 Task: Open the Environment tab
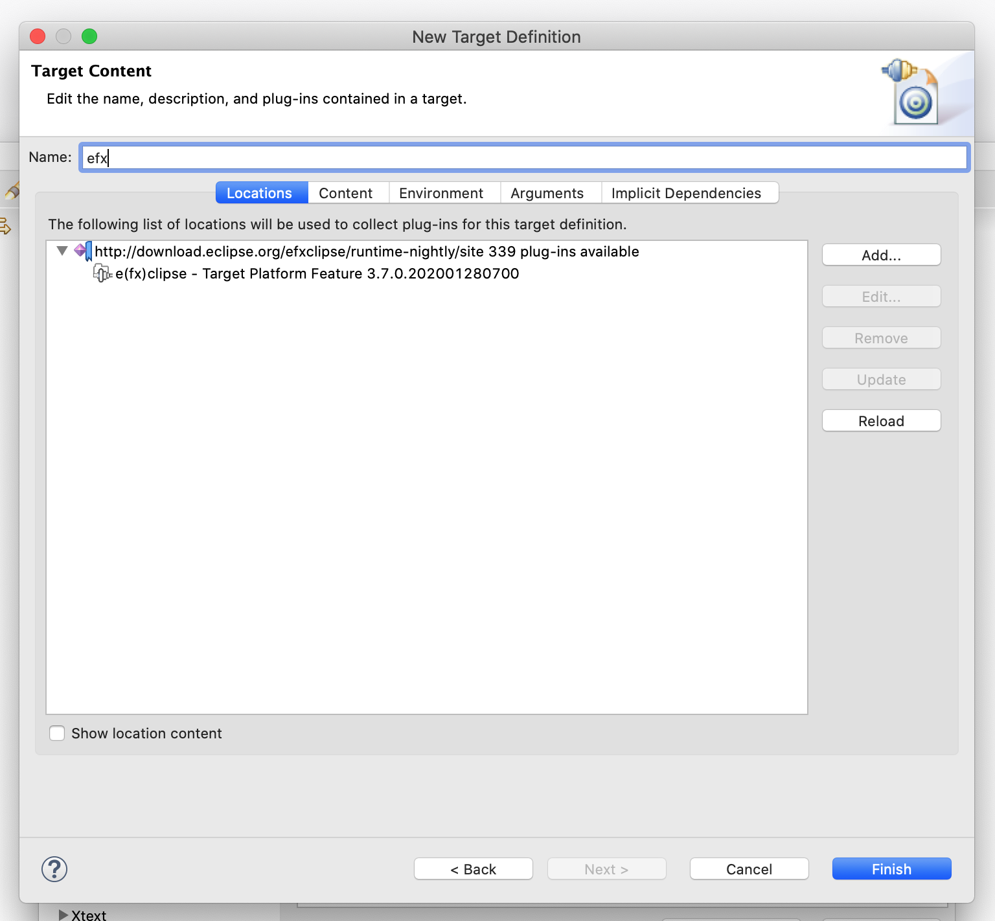(440, 193)
